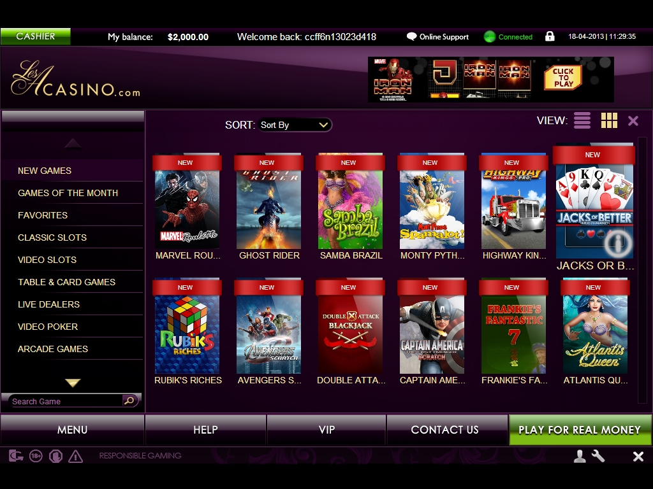Launch the Rubik's Riches game thumbnail
Image resolution: width=653 pixels, height=489 pixels.
pyautogui.click(x=187, y=334)
